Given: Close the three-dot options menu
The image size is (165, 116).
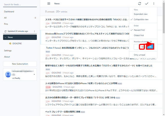Looking at the screenshot, I should point(154,4).
